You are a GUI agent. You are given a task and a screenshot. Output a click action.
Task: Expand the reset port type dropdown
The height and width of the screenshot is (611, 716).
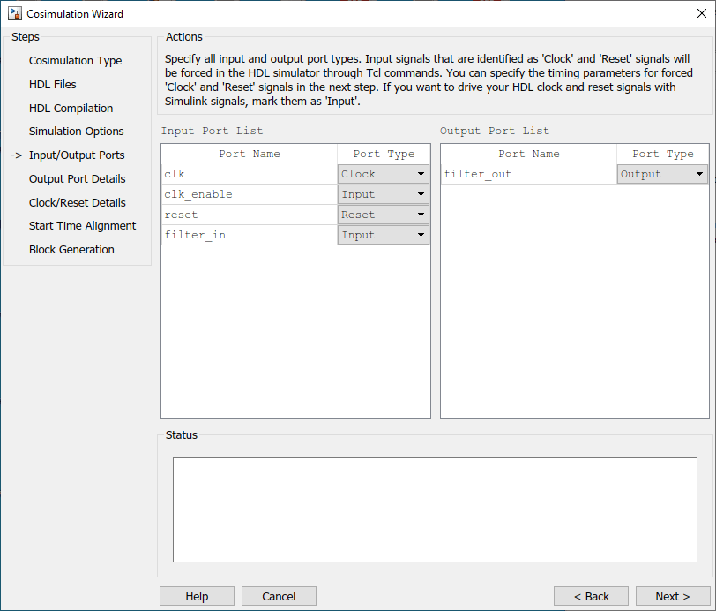click(421, 214)
